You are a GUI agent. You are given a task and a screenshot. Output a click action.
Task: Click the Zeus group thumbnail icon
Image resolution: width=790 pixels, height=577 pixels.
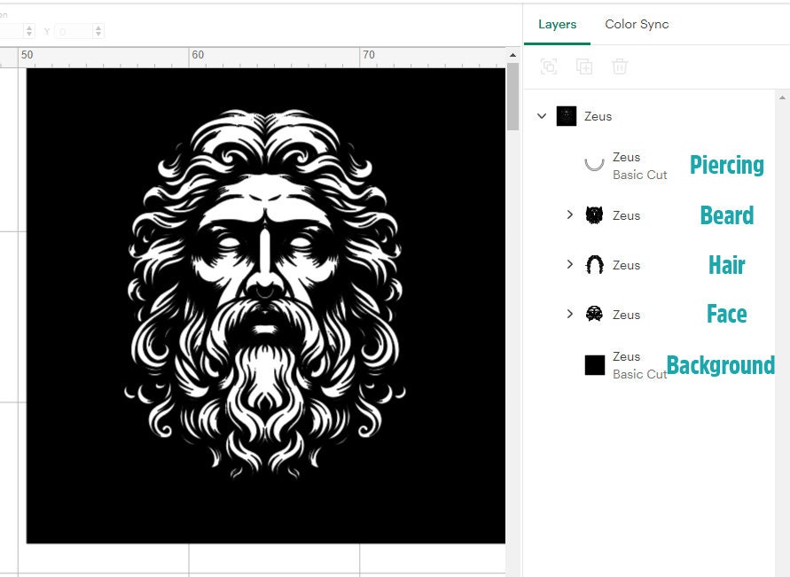point(566,116)
